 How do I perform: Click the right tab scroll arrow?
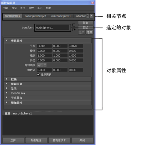[x=91, y=16]
